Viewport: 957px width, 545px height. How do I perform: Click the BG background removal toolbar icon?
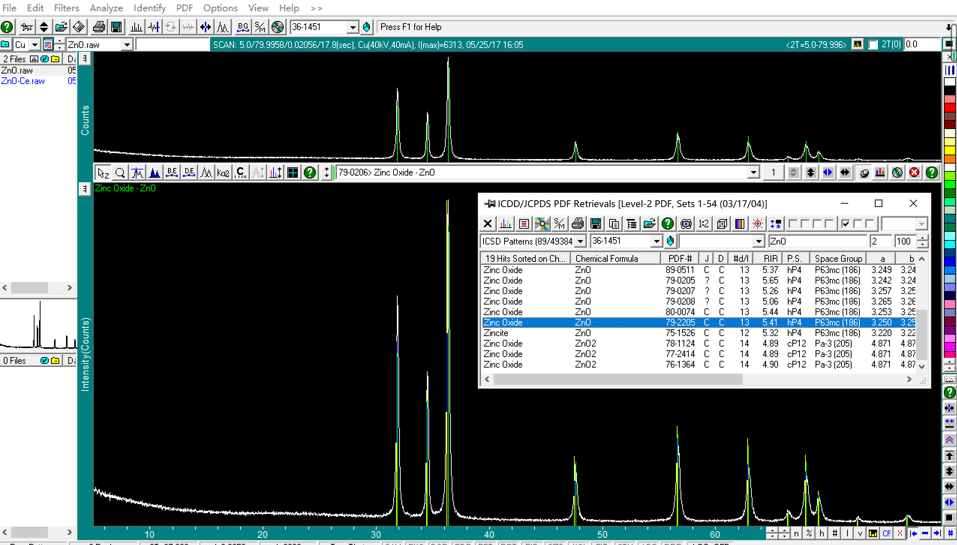[x=243, y=27]
